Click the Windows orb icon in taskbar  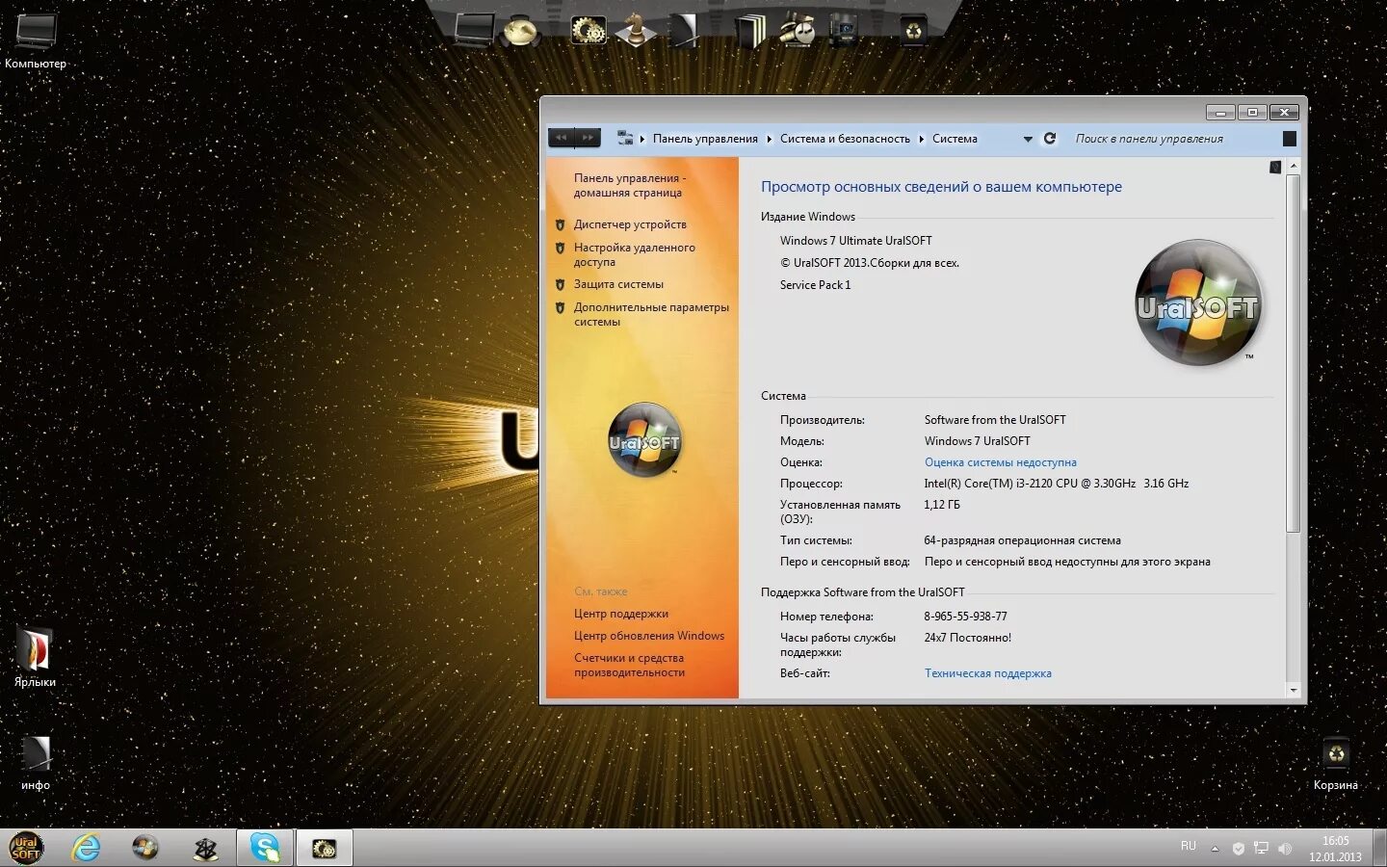pos(145,848)
